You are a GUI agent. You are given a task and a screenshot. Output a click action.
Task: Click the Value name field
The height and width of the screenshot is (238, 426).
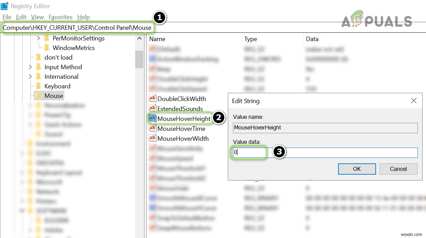325,128
